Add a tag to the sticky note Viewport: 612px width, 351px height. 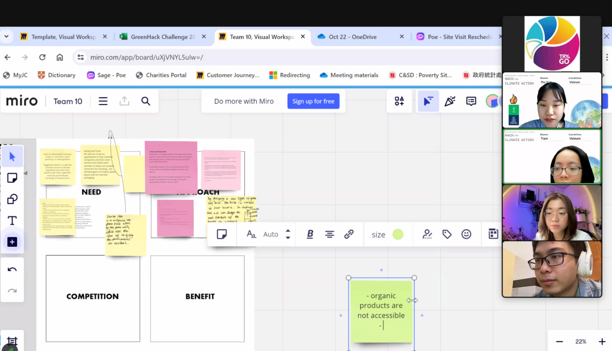[x=447, y=234]
